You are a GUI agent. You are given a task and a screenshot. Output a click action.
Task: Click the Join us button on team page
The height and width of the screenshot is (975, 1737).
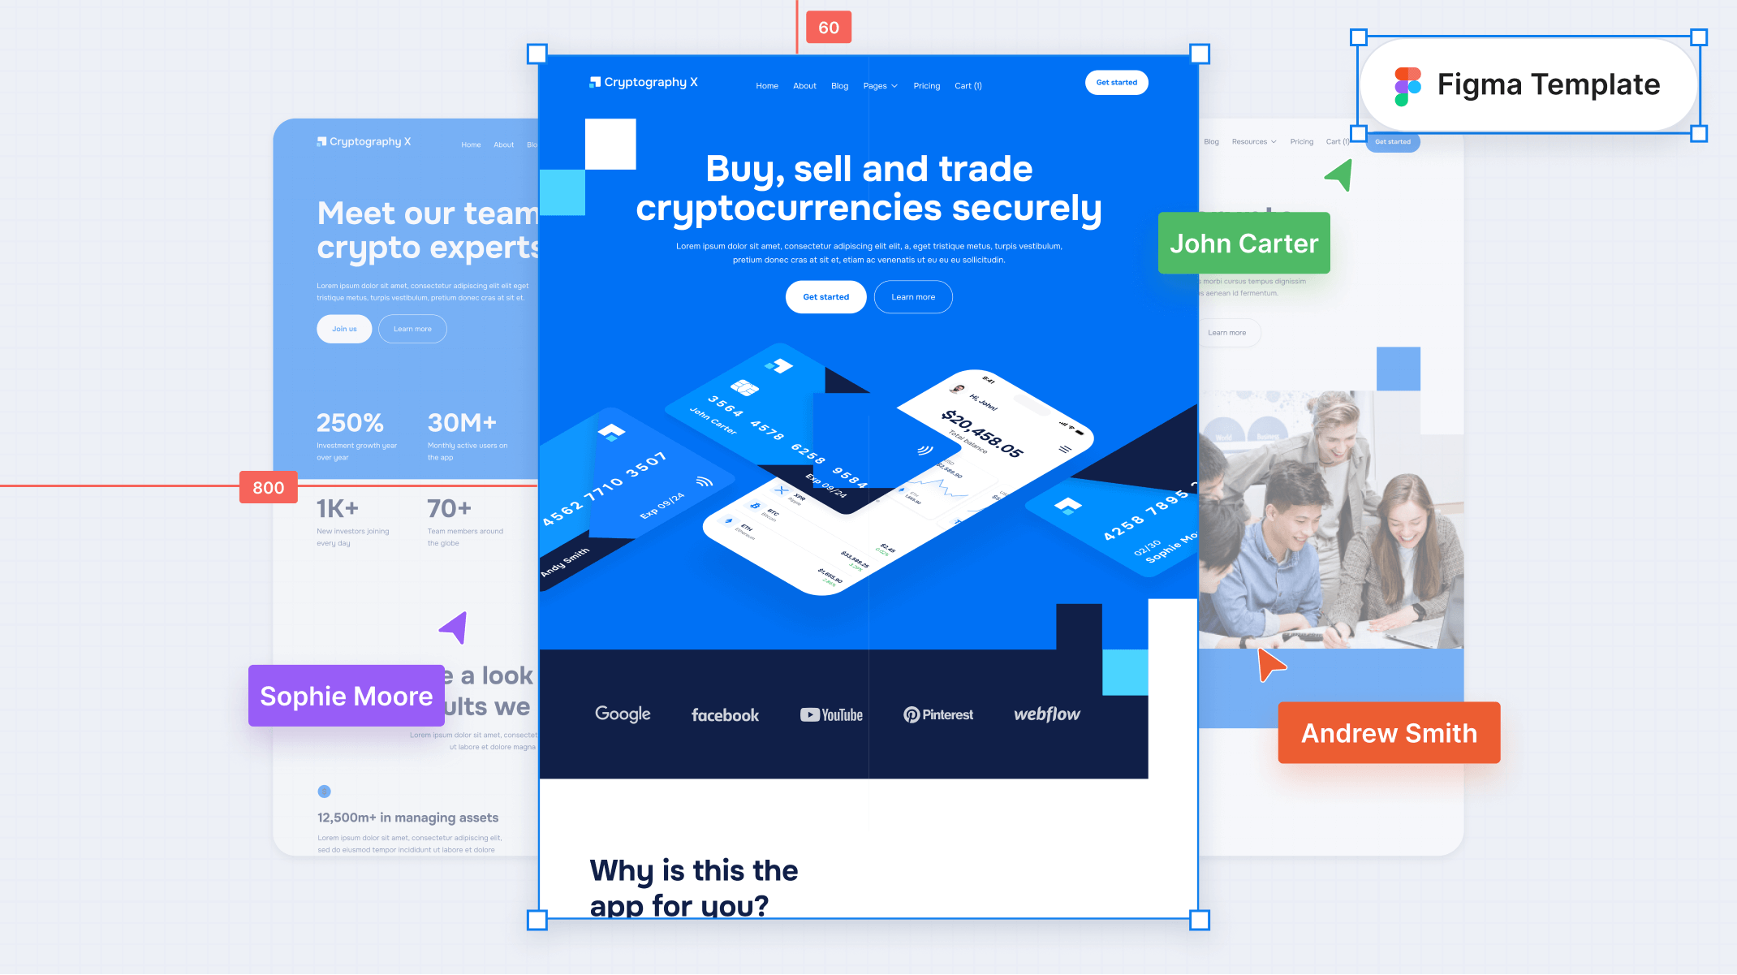345,328
